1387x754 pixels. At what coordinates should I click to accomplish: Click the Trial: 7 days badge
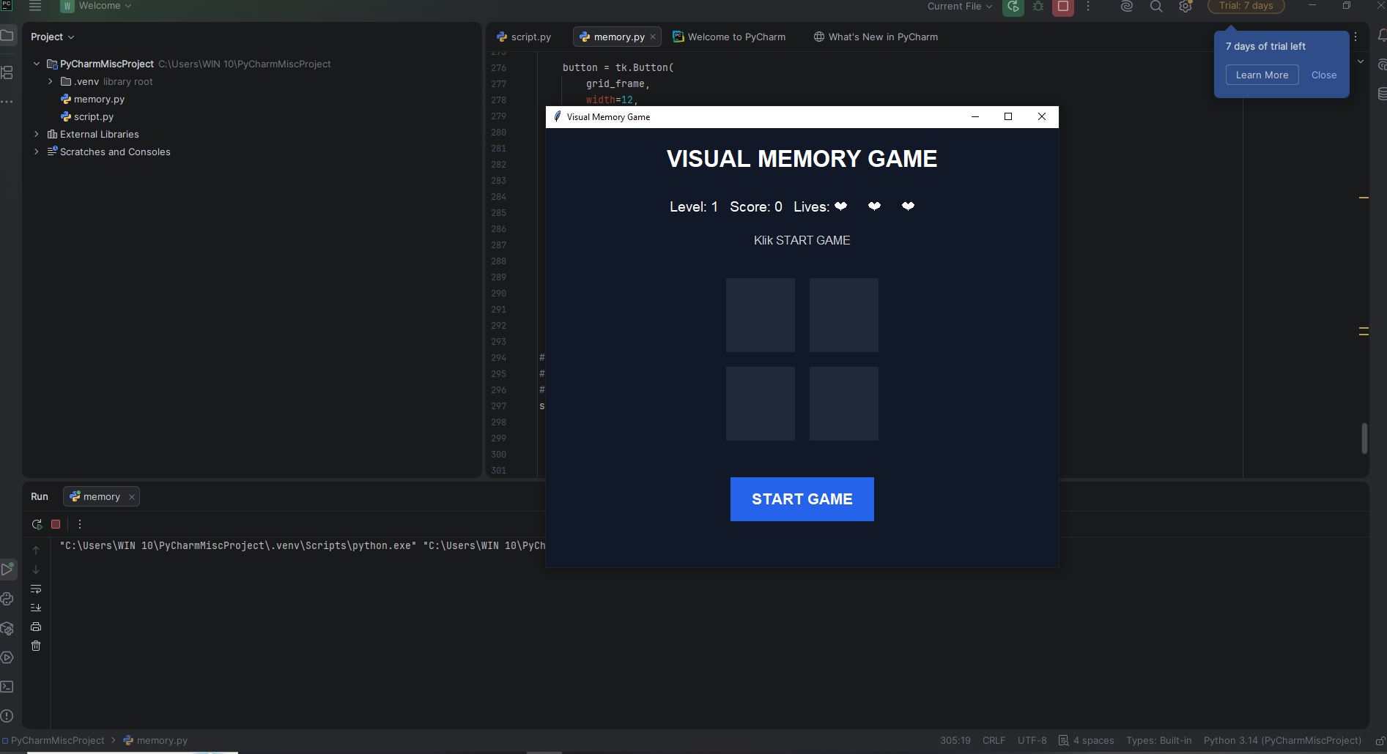1246,6
